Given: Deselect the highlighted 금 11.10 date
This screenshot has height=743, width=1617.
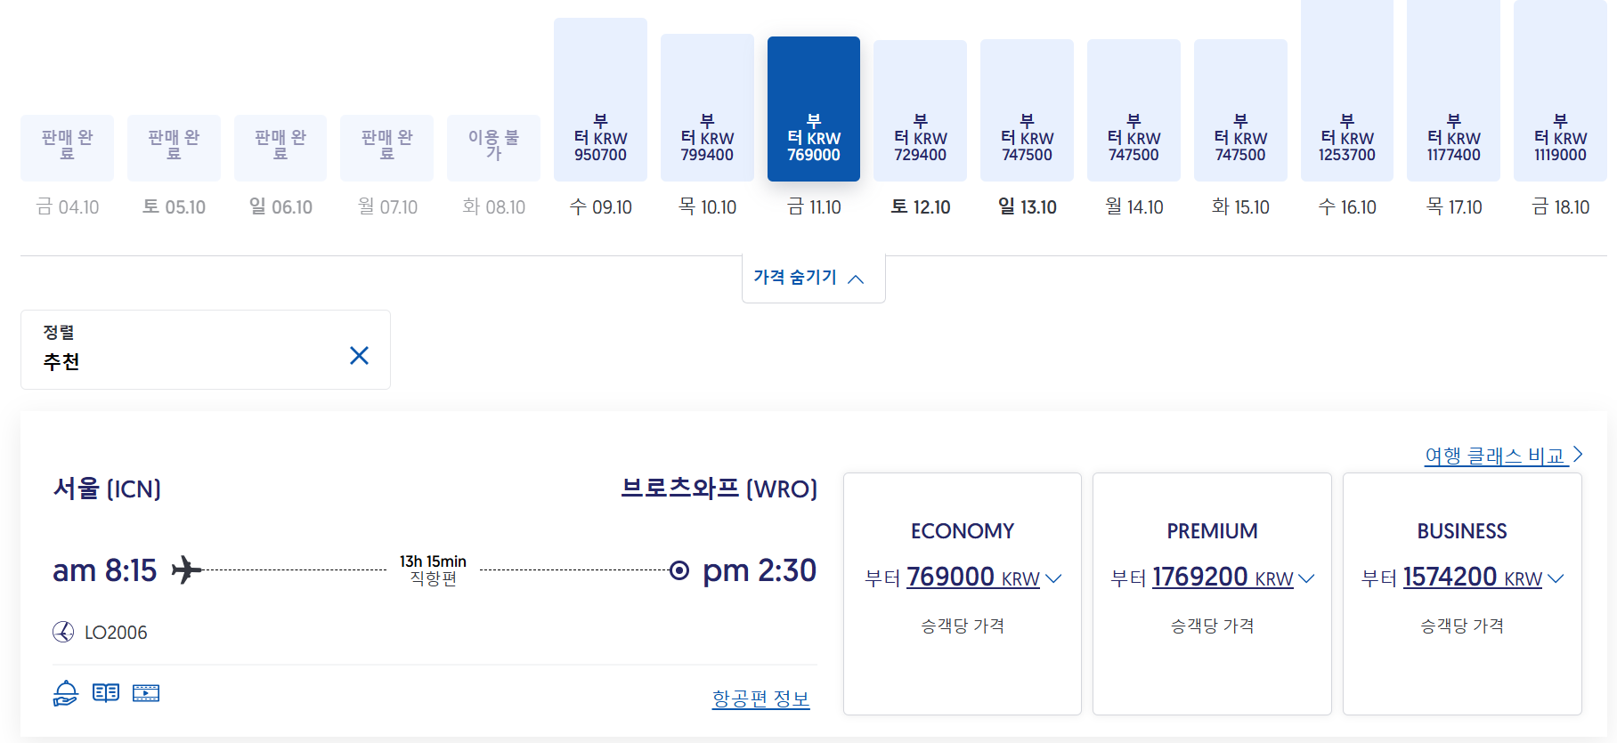Looking at the screenshot, I should pos(813,109).
